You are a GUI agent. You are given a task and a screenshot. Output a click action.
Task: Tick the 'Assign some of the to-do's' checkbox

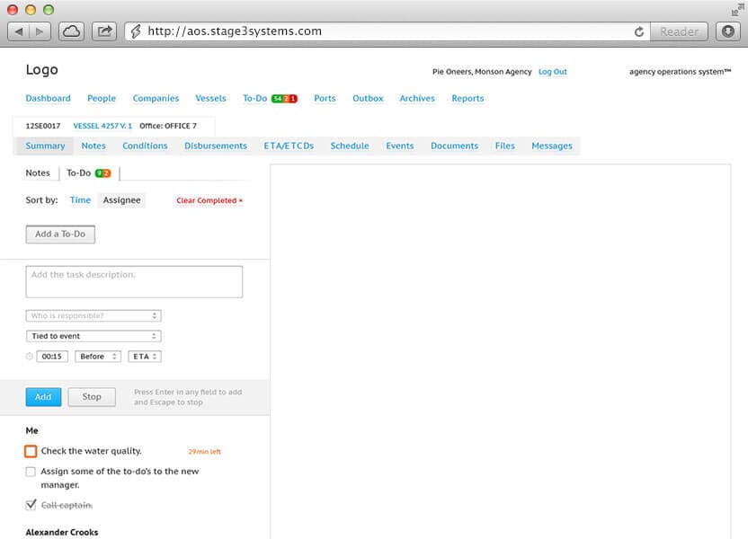click(31, 471)
